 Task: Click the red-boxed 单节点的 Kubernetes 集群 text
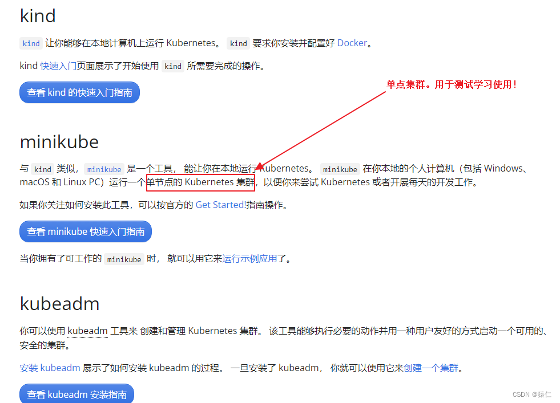click(x=200, y=181)
